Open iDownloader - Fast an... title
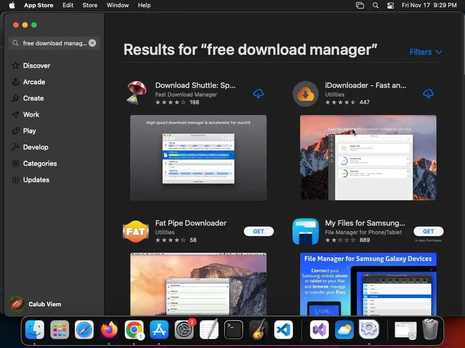Image resolution: width=465 pixels, height=348 pixels. pyautogui.click(x=366, y=85)
